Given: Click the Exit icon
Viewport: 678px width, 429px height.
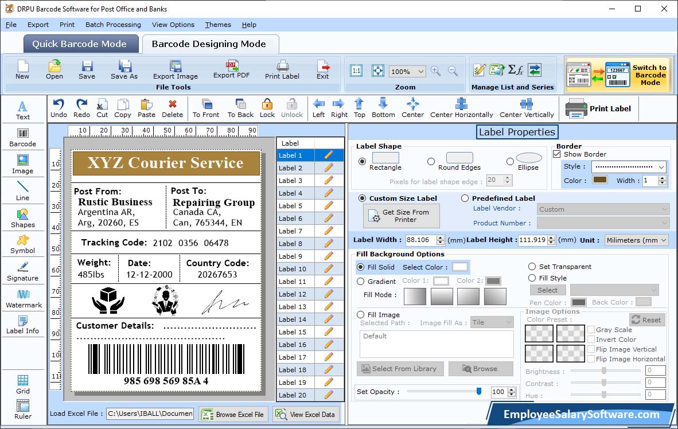Looking at the screenshot, I should (322, 70).
